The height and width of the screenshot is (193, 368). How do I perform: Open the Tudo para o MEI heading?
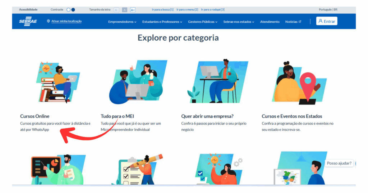pos(118,116)
